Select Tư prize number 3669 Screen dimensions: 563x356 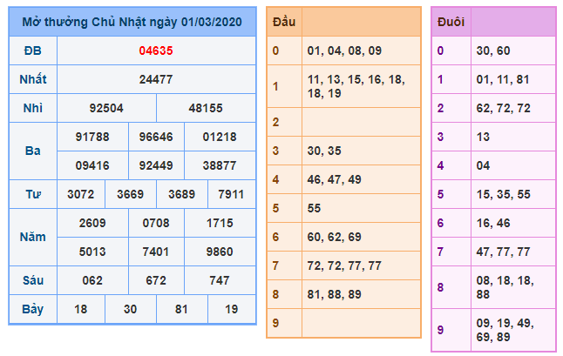[x=131, y=193]
